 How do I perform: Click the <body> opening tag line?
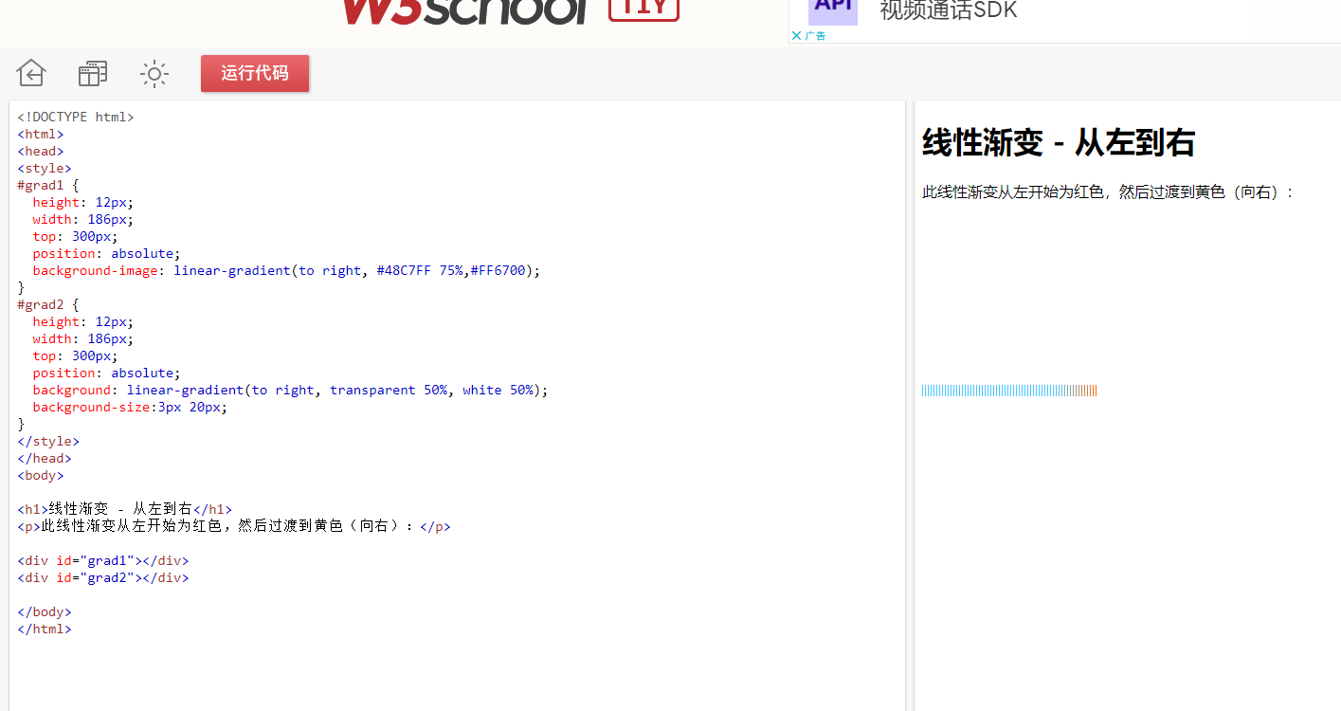pos(41,475)
